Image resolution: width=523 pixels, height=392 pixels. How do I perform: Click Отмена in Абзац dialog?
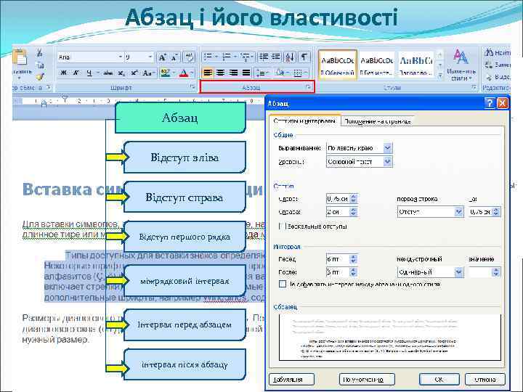(x=485, y=380)
